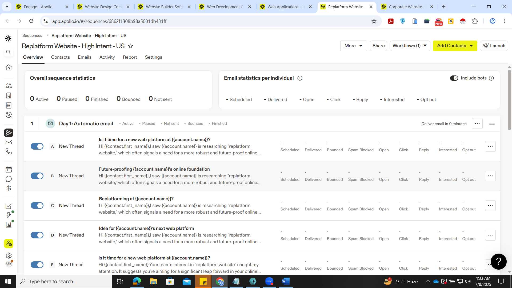Show info for Email statistics per individual
The image size is (512, 288).
300,78
